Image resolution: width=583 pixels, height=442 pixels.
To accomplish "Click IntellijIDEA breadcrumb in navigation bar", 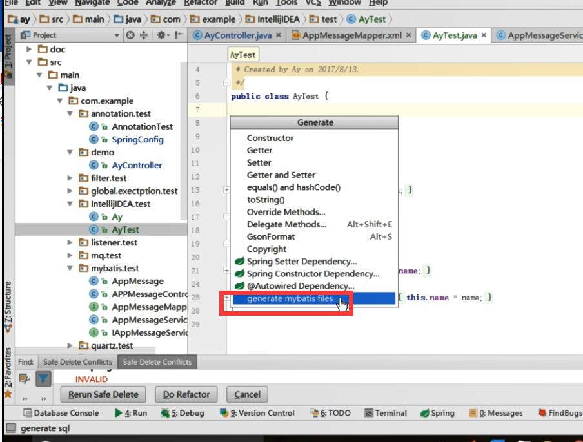I will pyautogui.click(x=273, y=19).
